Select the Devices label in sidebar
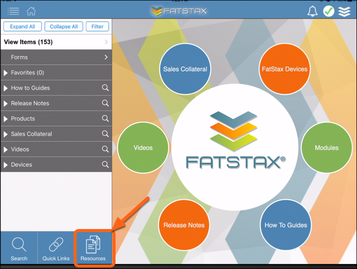This screenshot has height=269, width=357. point(21,164)
